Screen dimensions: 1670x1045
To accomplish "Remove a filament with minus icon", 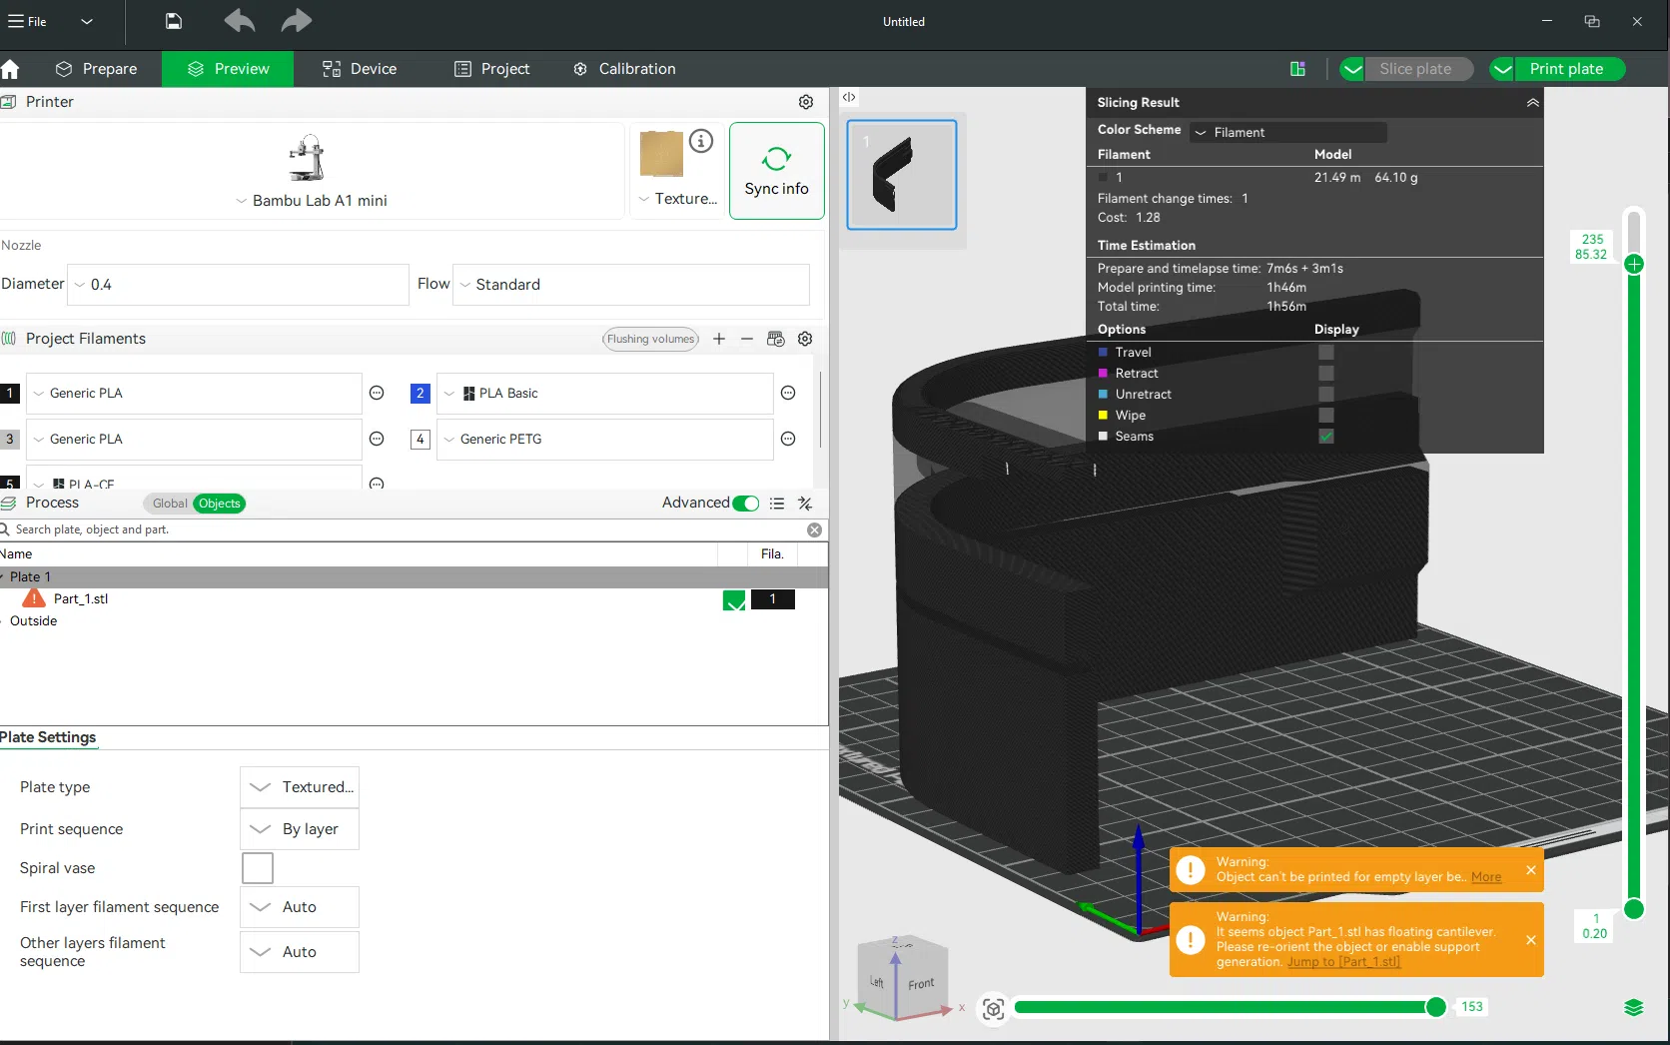I will (746, 339).
